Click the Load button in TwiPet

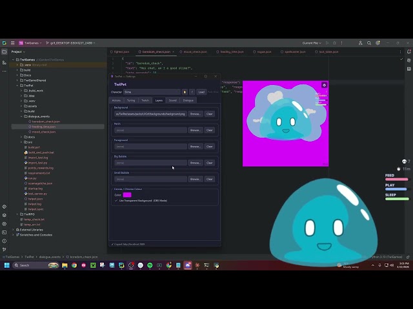pyautogui.click(x=201, y=92)
